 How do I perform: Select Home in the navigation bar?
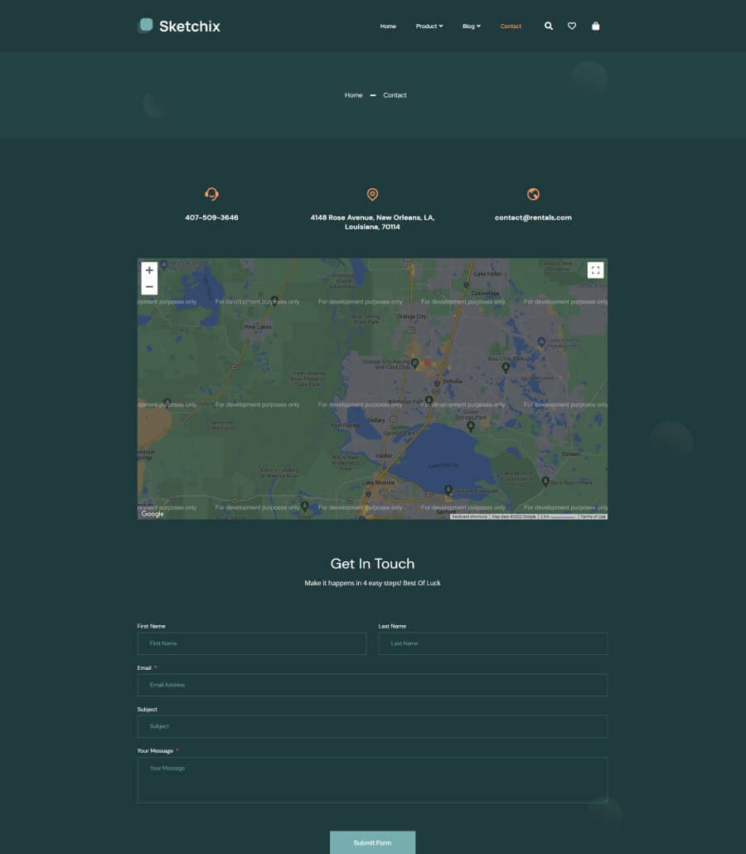point(388,26)
